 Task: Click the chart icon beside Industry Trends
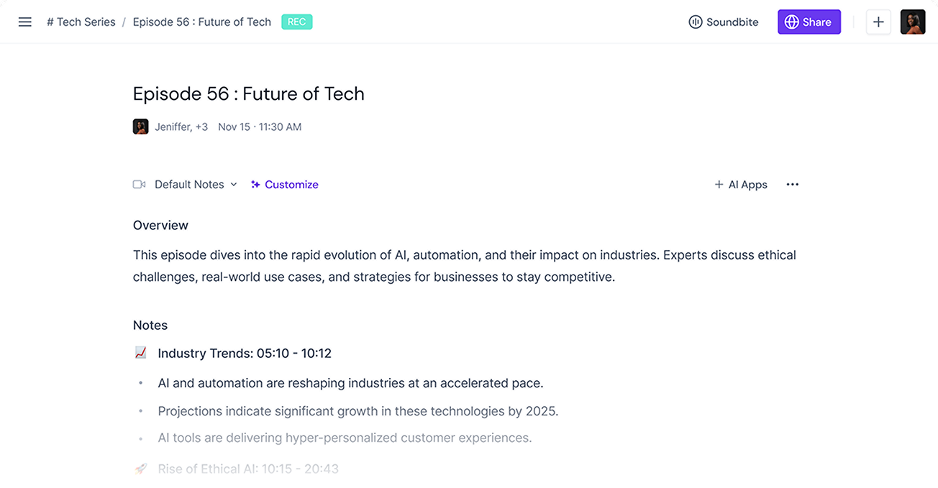140,353
